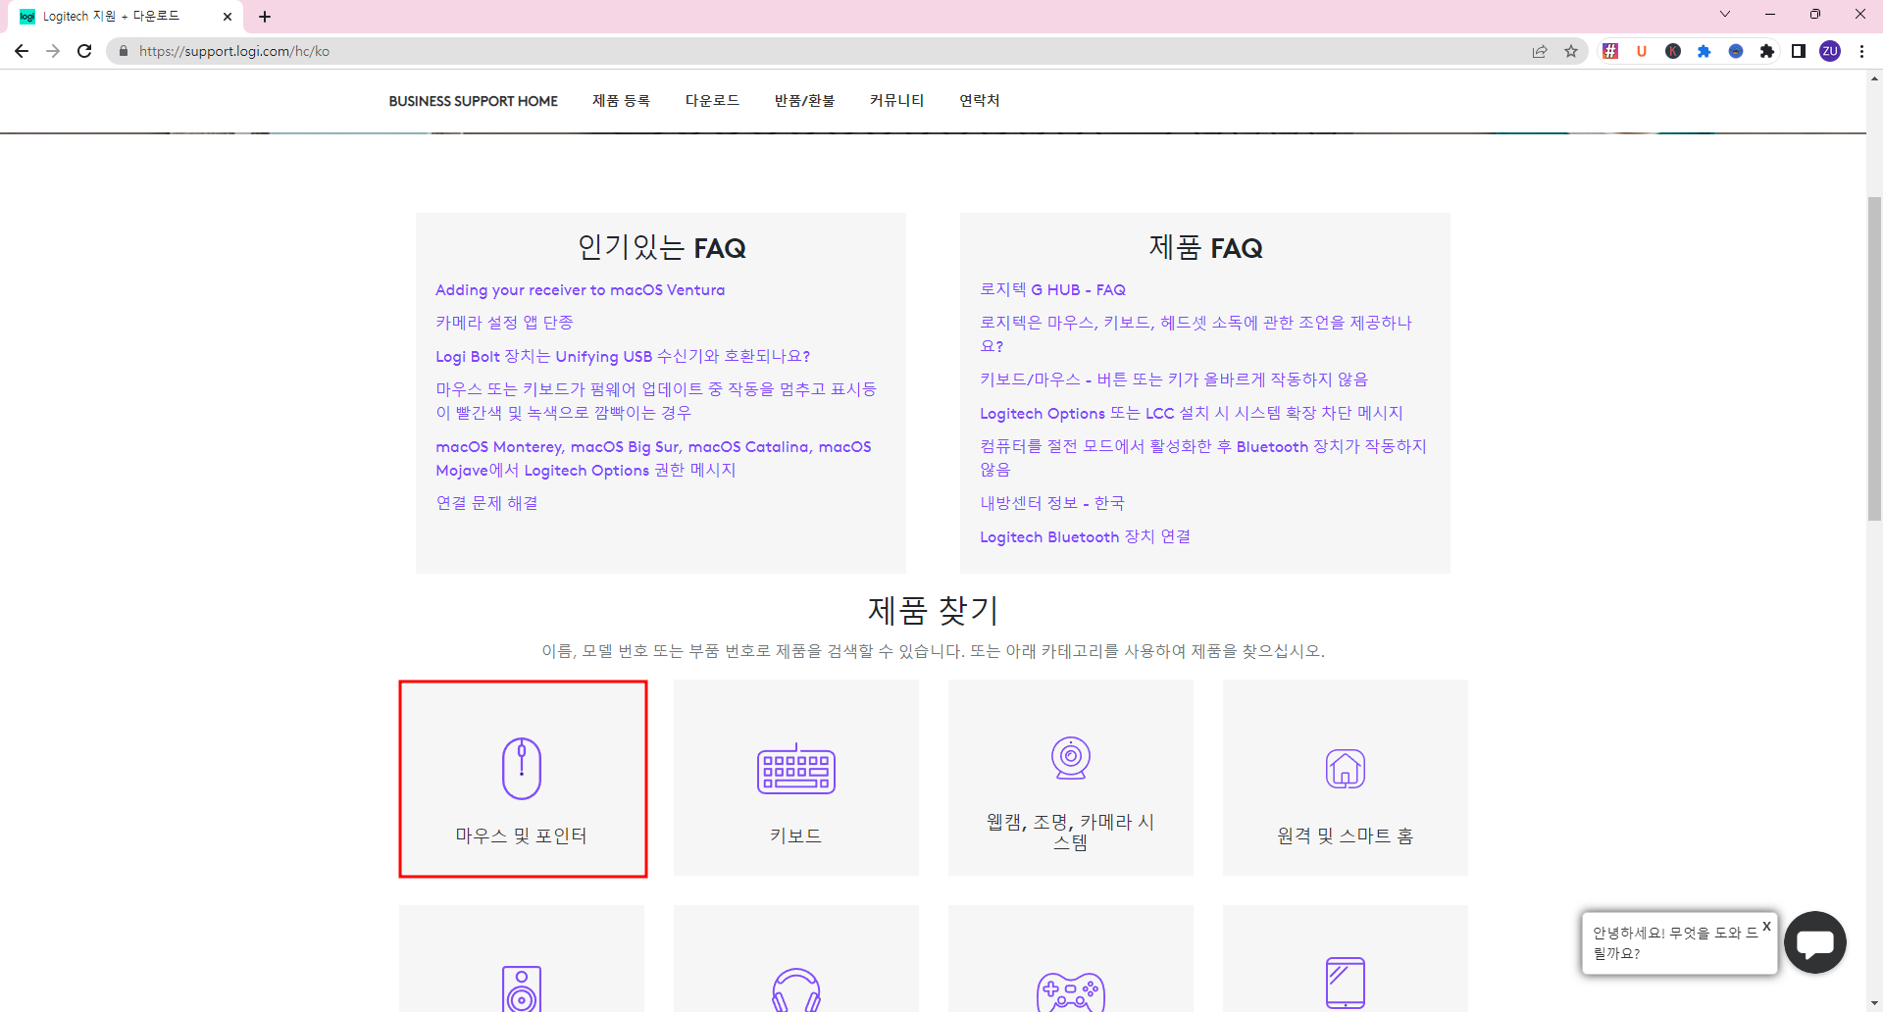Select the 원격 및 스마트 홈 label
The width and height of the screenshot is (1883, 1012).
1346,835
